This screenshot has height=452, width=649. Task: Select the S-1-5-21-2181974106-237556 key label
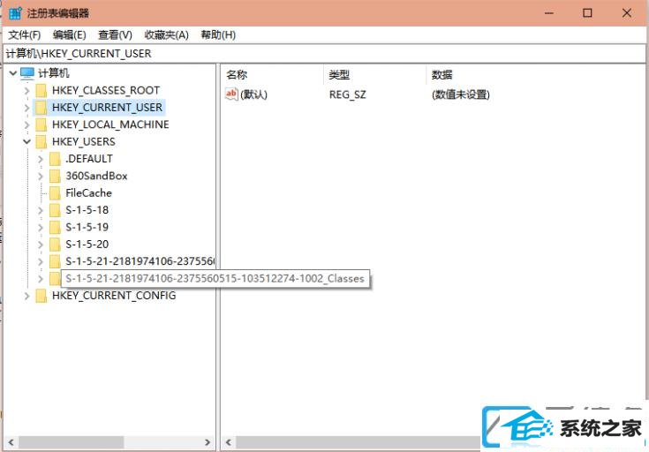(x=140, y=261)
